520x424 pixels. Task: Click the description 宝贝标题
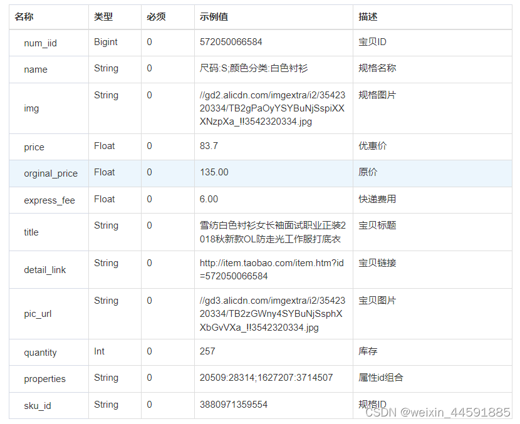coord(377,225)
